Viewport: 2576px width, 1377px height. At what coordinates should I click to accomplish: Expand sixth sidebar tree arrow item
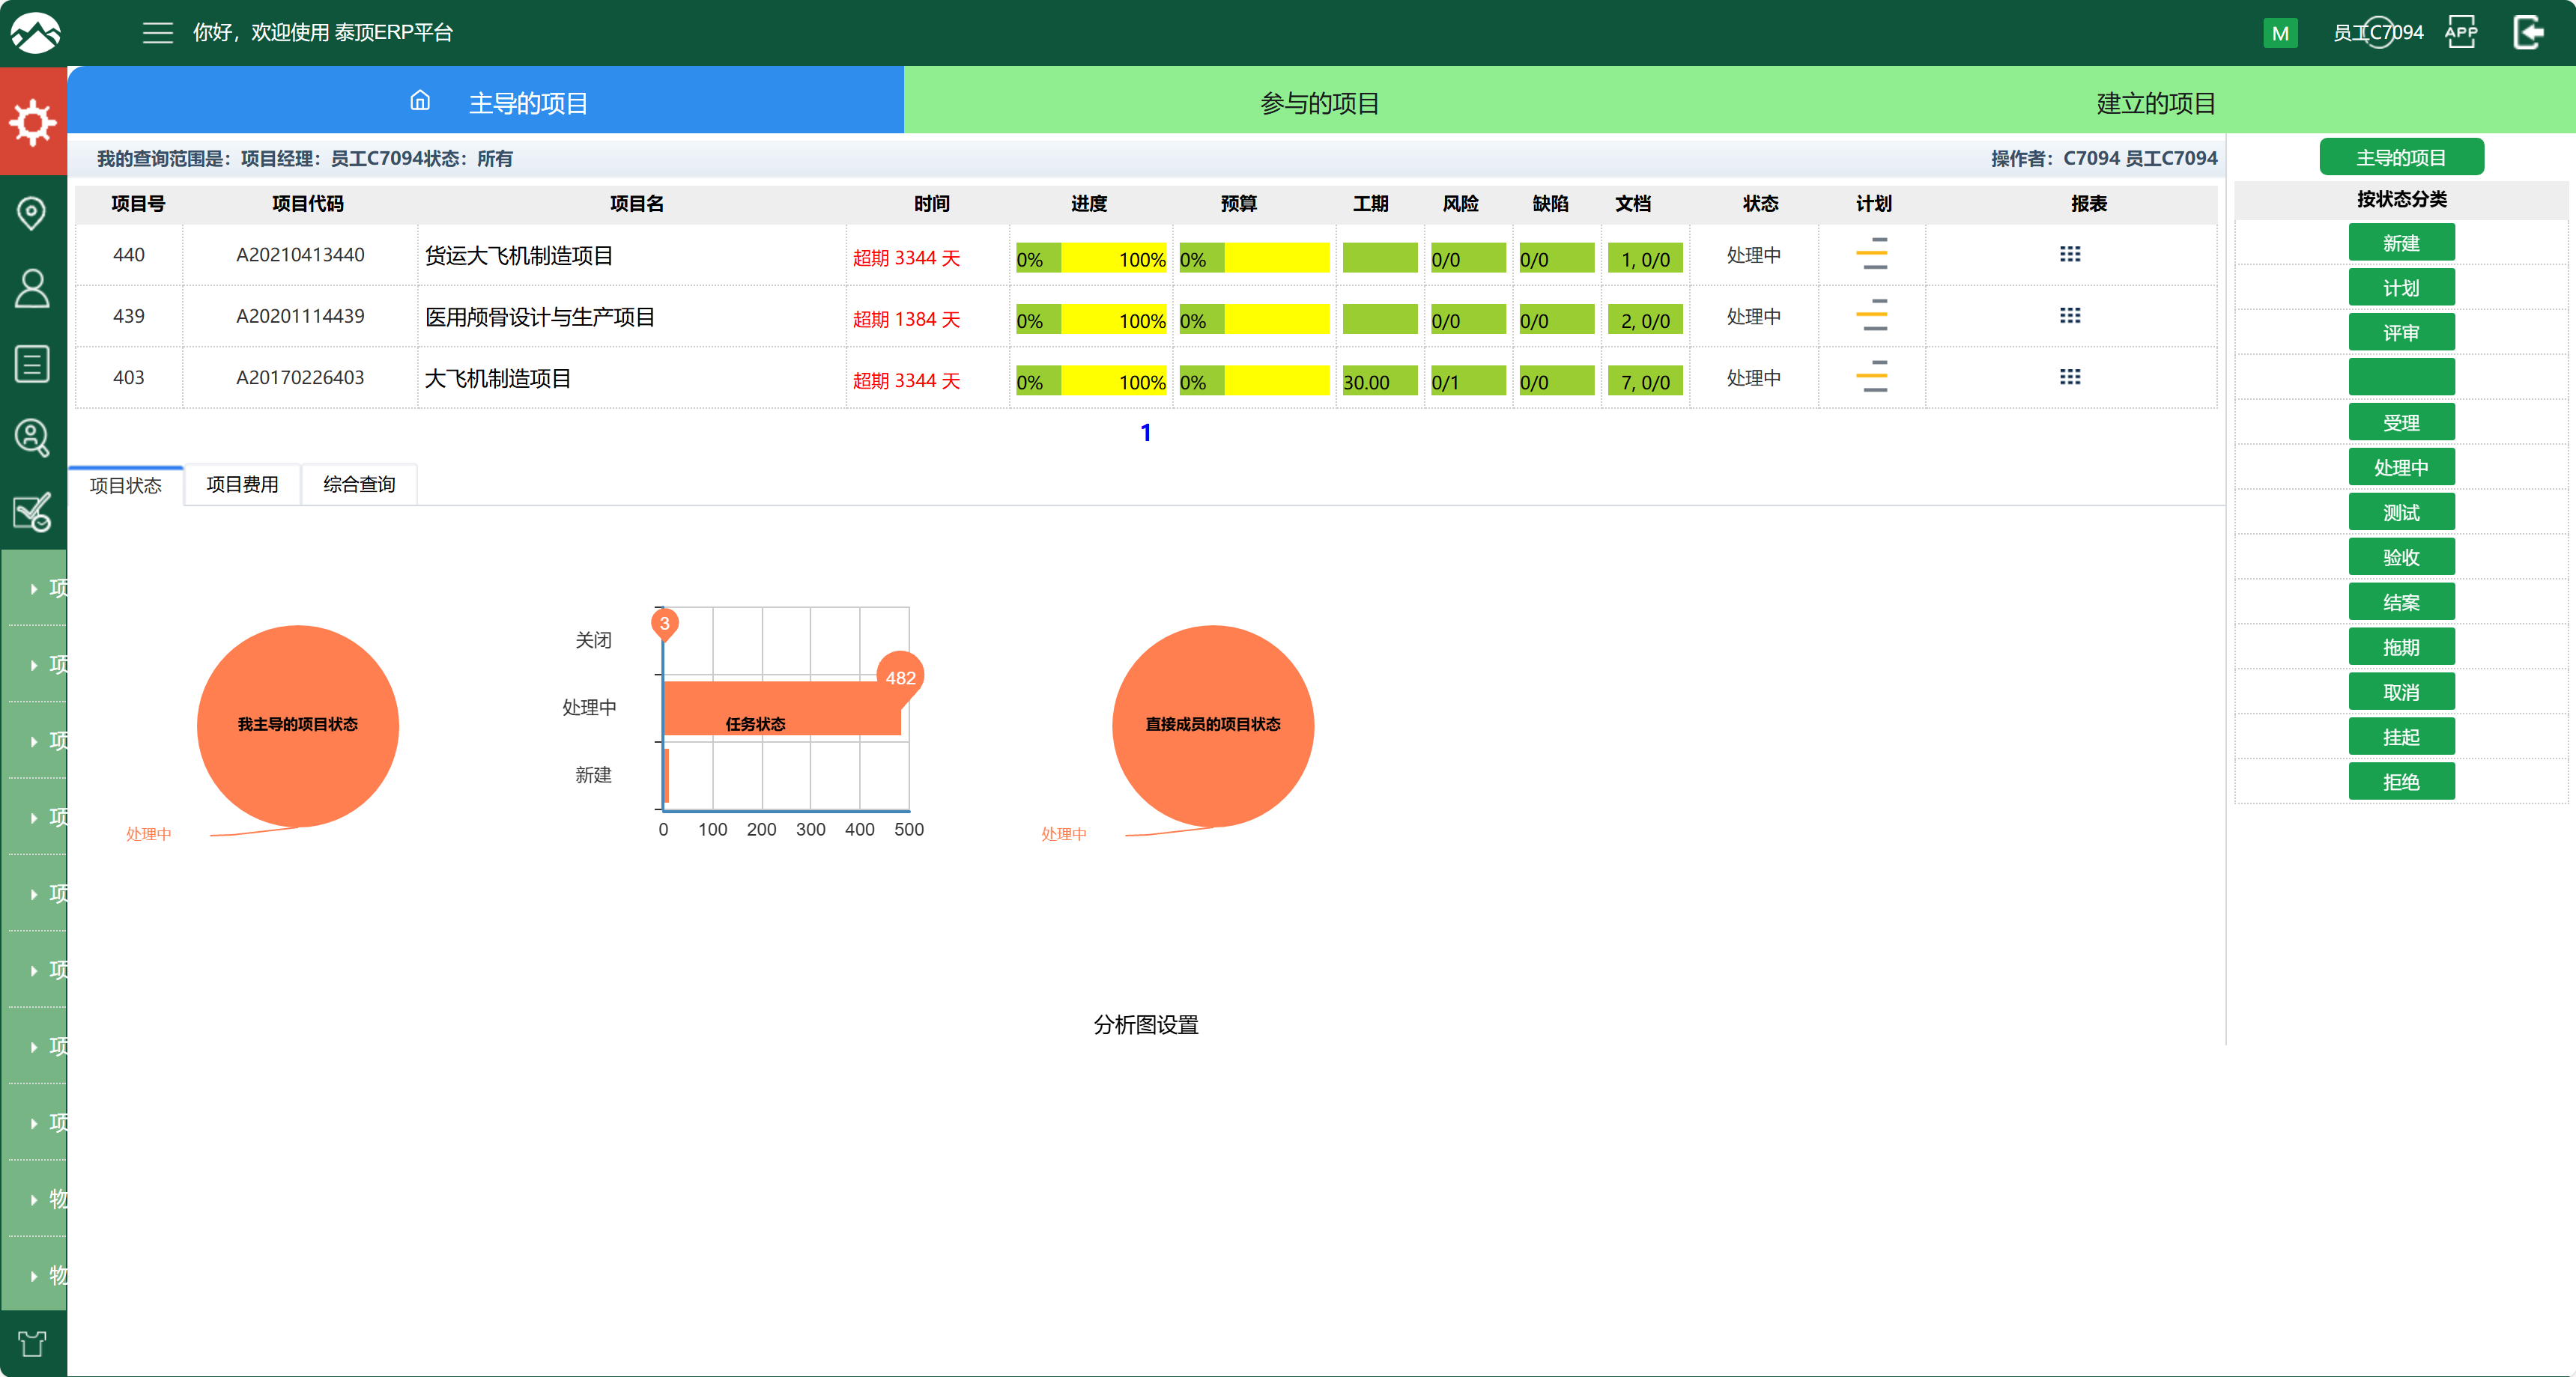coord(34,970)
